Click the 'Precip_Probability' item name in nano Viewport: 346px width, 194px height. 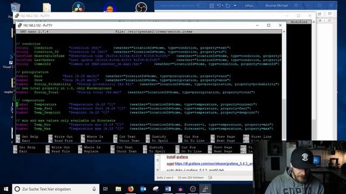(x=52, y=84)
